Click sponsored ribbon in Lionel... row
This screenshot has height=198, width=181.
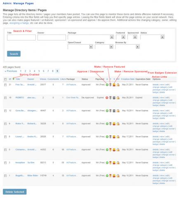[114, 137]
